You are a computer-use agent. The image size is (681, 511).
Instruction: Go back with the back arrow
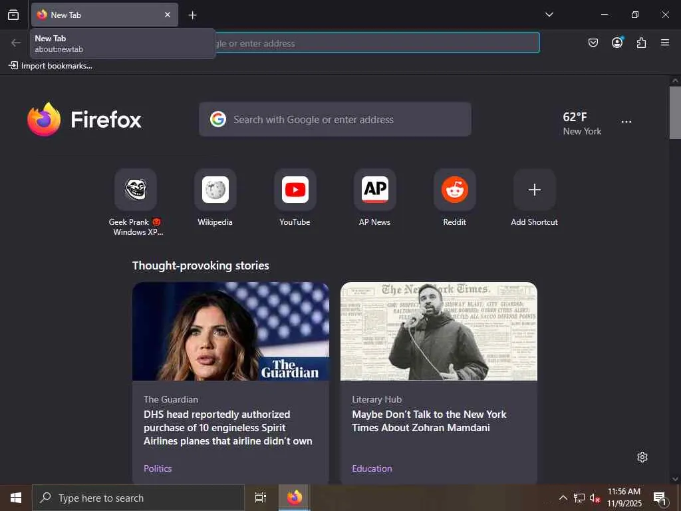click(16, 43)
